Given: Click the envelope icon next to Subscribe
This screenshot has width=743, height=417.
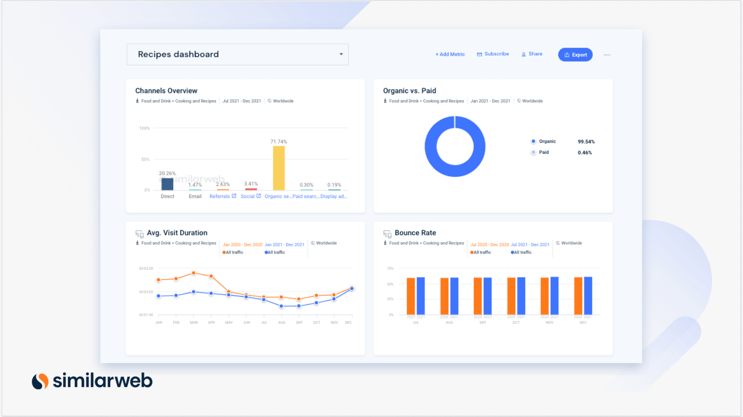Looking at the screenshot, I should pos(479,54).
